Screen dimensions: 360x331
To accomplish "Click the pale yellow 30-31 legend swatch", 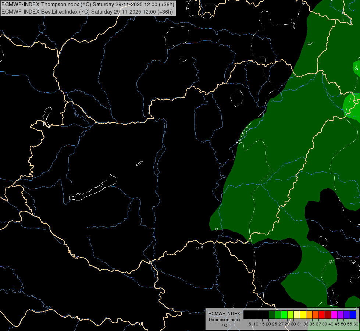I will point(297,314).
